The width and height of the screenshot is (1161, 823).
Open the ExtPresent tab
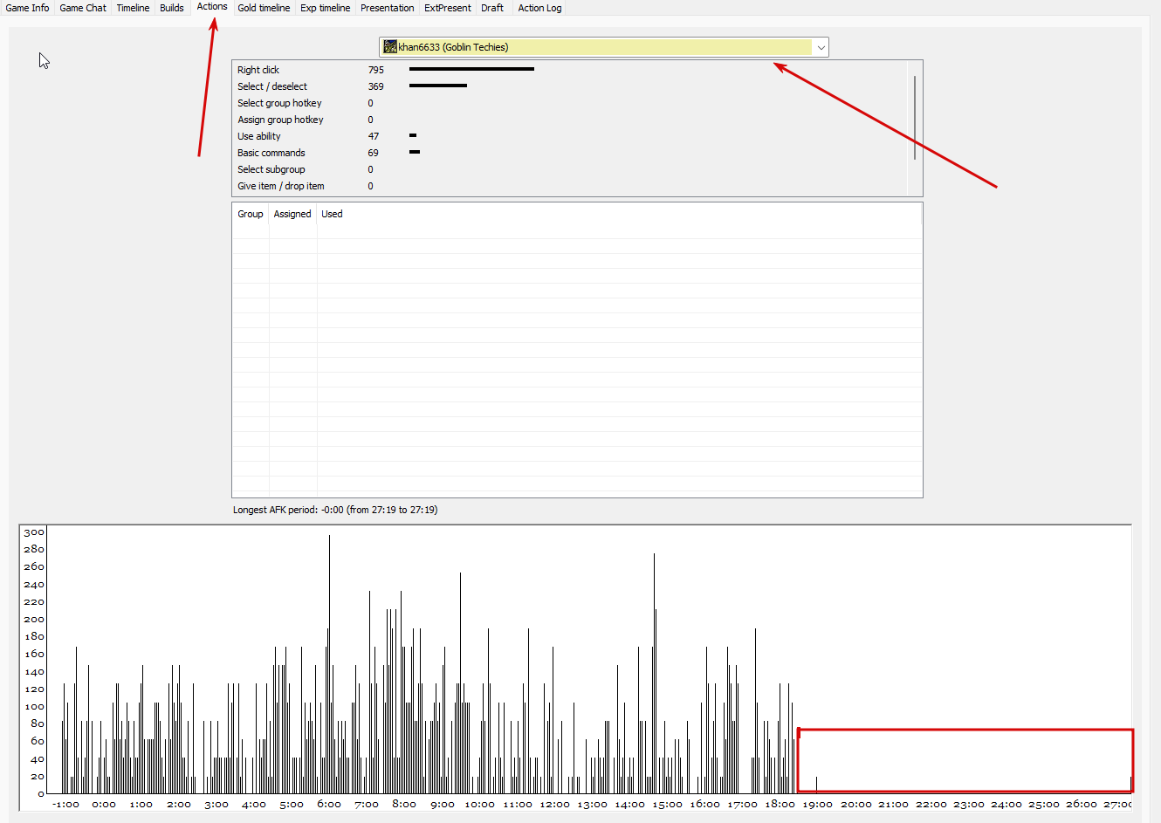point(448,8)
